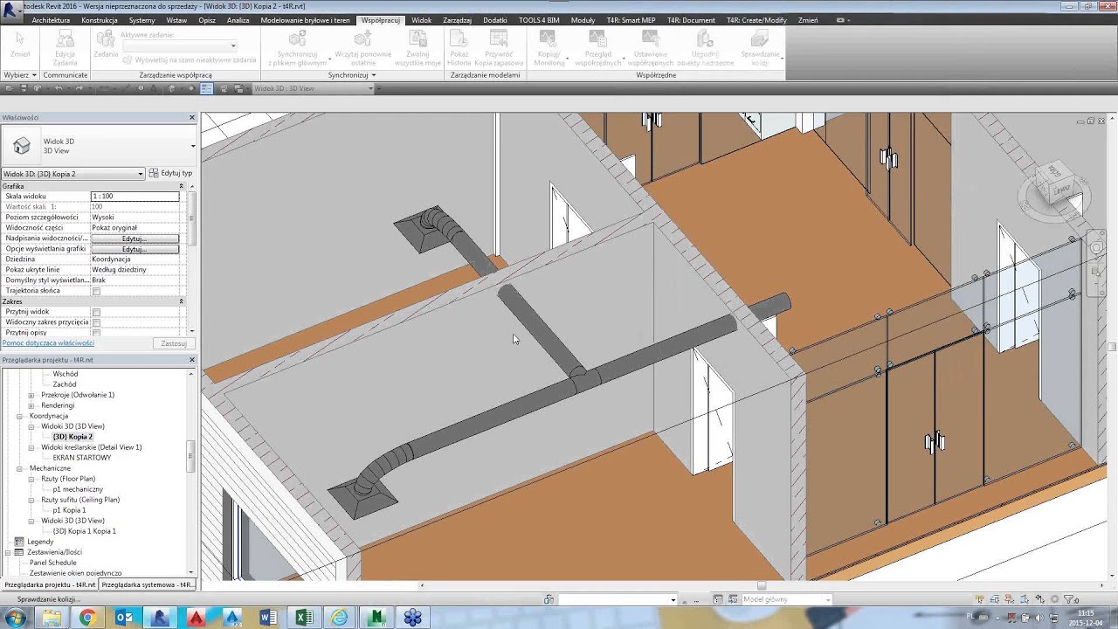Open Widok 3D: {3D} Kopia 2 instance dropdown
Viewport: 1118px width, 629px height.
click(x=72, y=174)
